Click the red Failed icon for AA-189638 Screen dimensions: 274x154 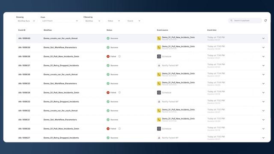(108, 56)
